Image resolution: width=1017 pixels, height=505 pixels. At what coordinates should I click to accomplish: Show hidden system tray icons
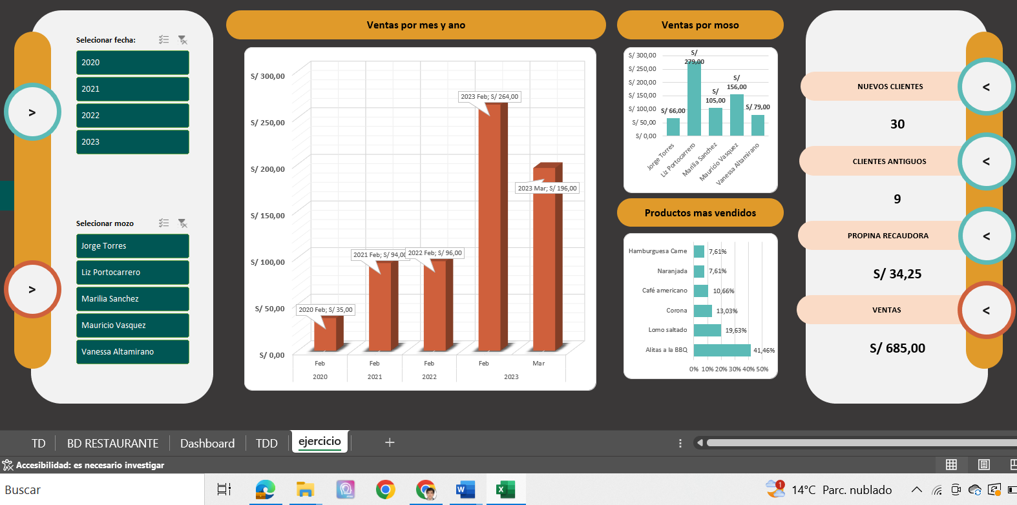[x=916, y=490]
